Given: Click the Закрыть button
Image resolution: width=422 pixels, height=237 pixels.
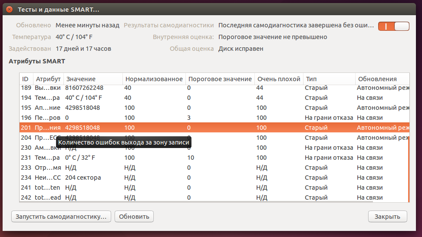Looking at the screenshot, I should tap(387, 216).
